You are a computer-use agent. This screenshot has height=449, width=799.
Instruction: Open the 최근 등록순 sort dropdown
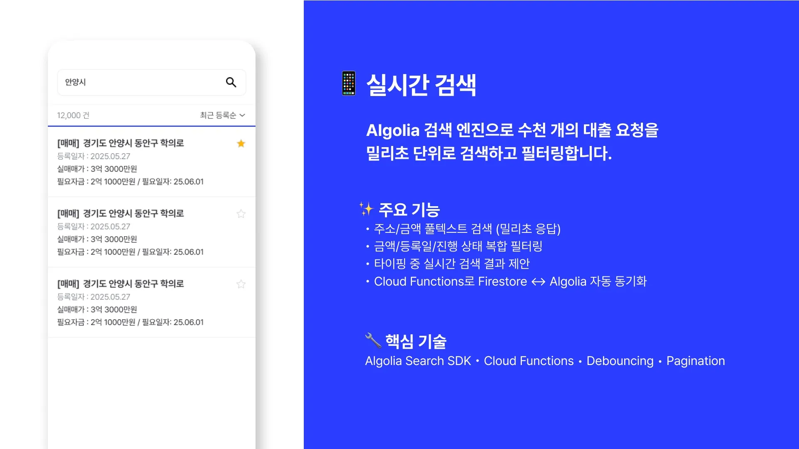tap(223, 115)
